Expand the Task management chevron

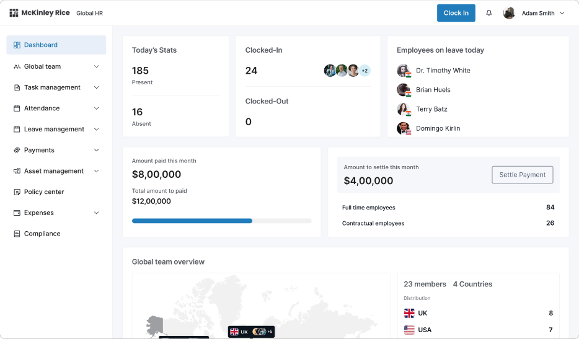point(96,87)
